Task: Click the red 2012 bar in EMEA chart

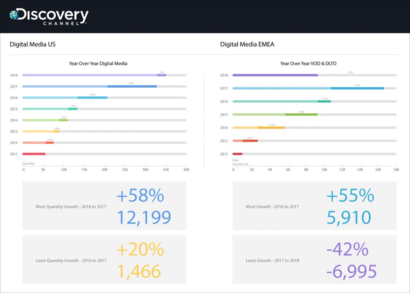Action: 237,154
